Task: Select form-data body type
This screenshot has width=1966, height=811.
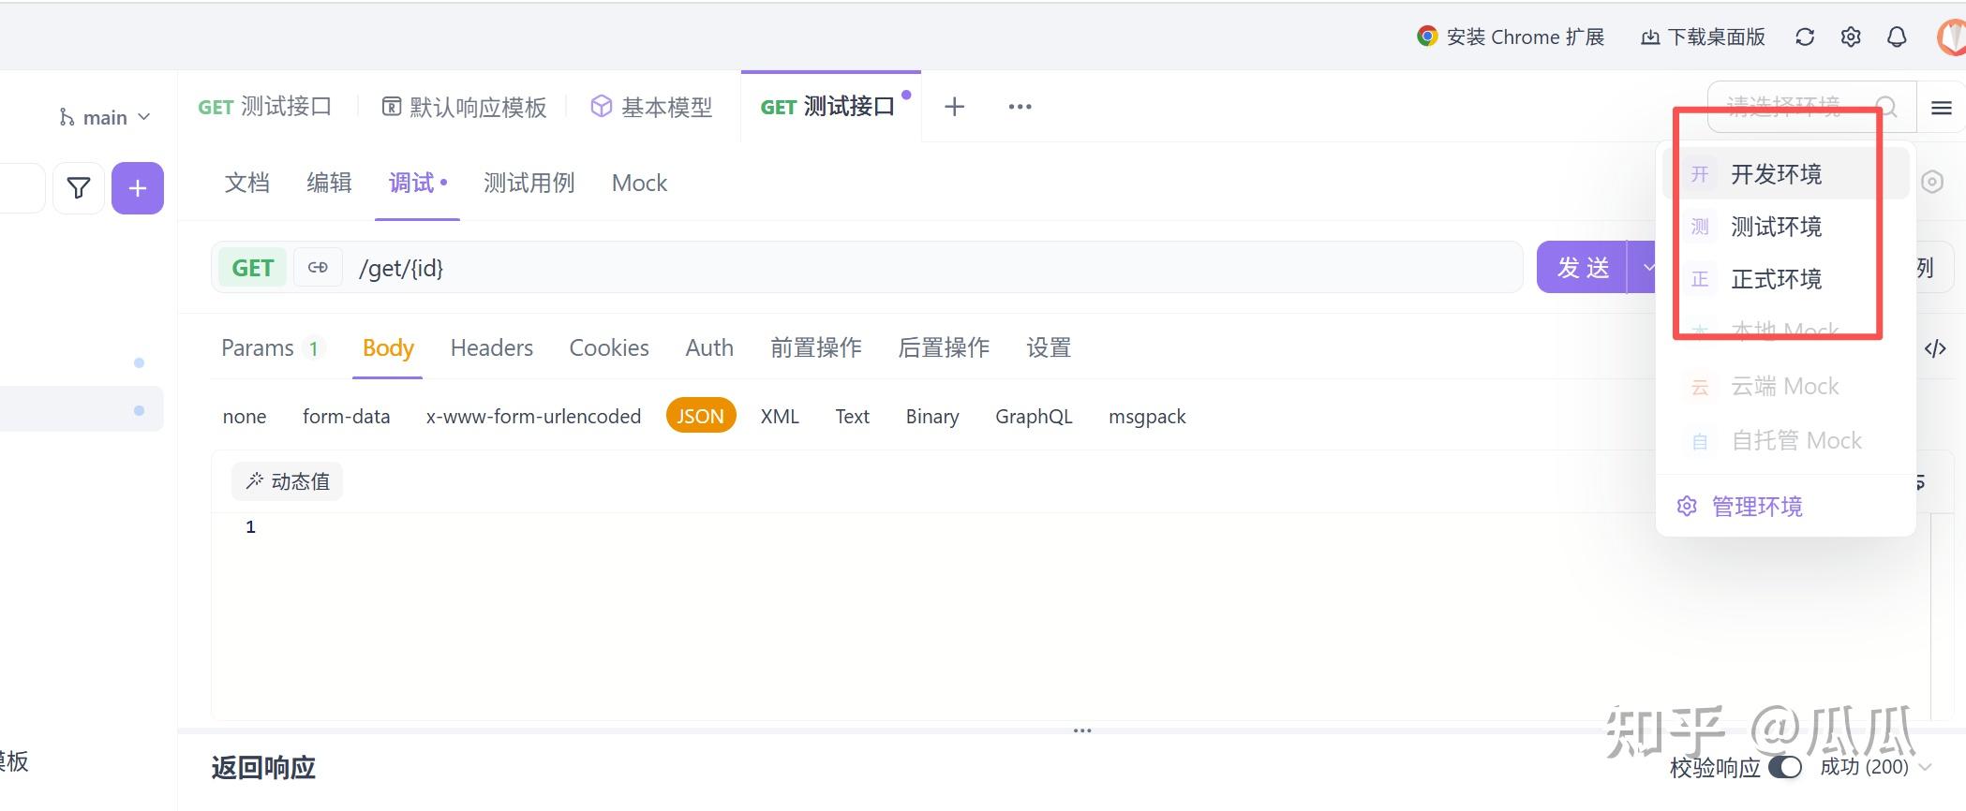Action: [346, 417]
